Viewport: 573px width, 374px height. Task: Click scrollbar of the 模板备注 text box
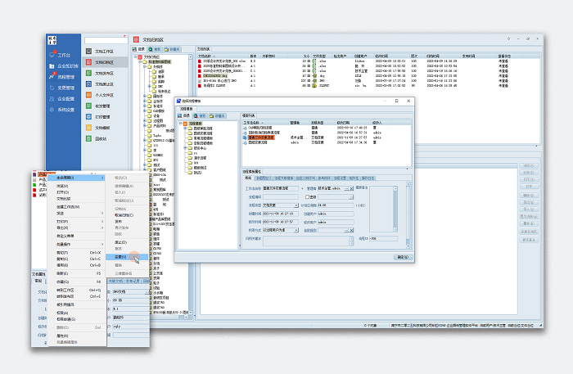pyautogui.click(x=395, y=209)
